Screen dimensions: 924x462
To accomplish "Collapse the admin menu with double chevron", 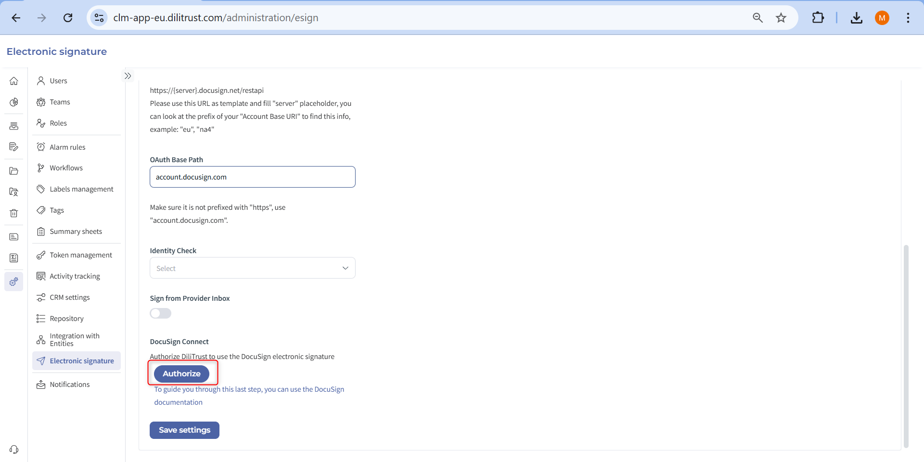I will [x=128, y=76].
